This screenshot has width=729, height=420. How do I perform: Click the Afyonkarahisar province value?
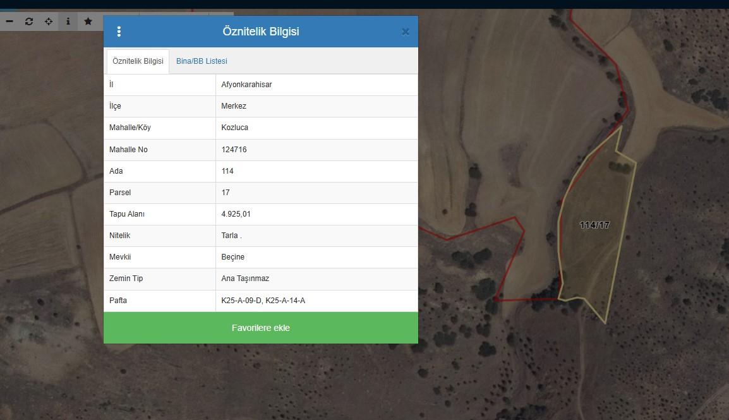coord(246,85)
